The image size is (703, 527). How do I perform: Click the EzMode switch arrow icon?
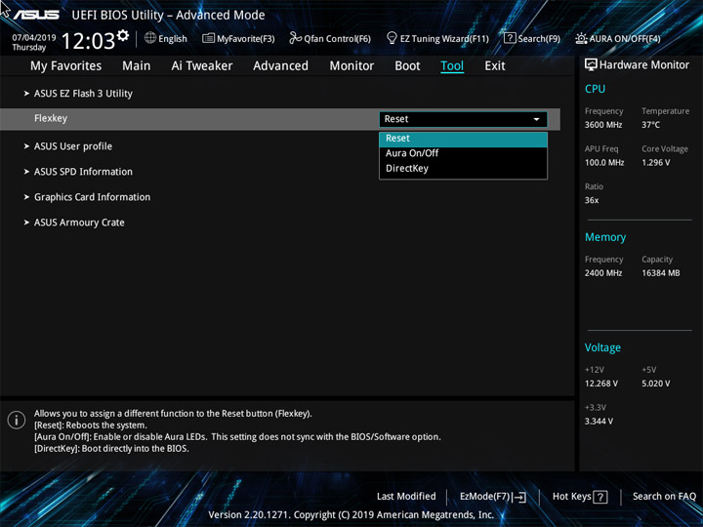click(x=519, y=497)
